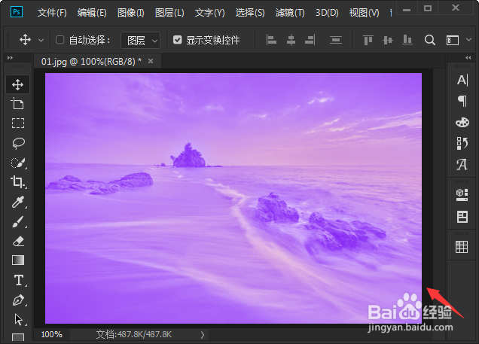This screenshot has height=344, width=479.
Task: Open the 滤镜(T) menu
Action: pos(290,13)
